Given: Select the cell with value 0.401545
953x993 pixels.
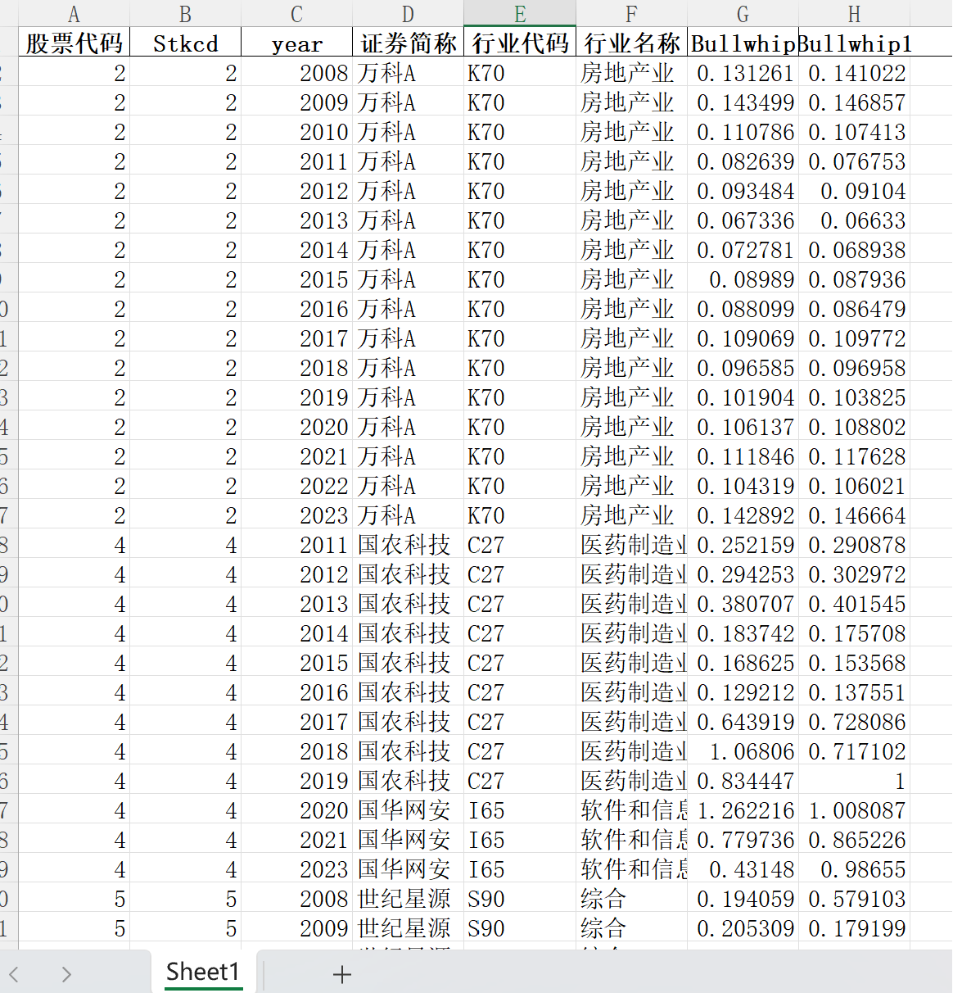Looking at the screenshot, I should click(854, 604).
